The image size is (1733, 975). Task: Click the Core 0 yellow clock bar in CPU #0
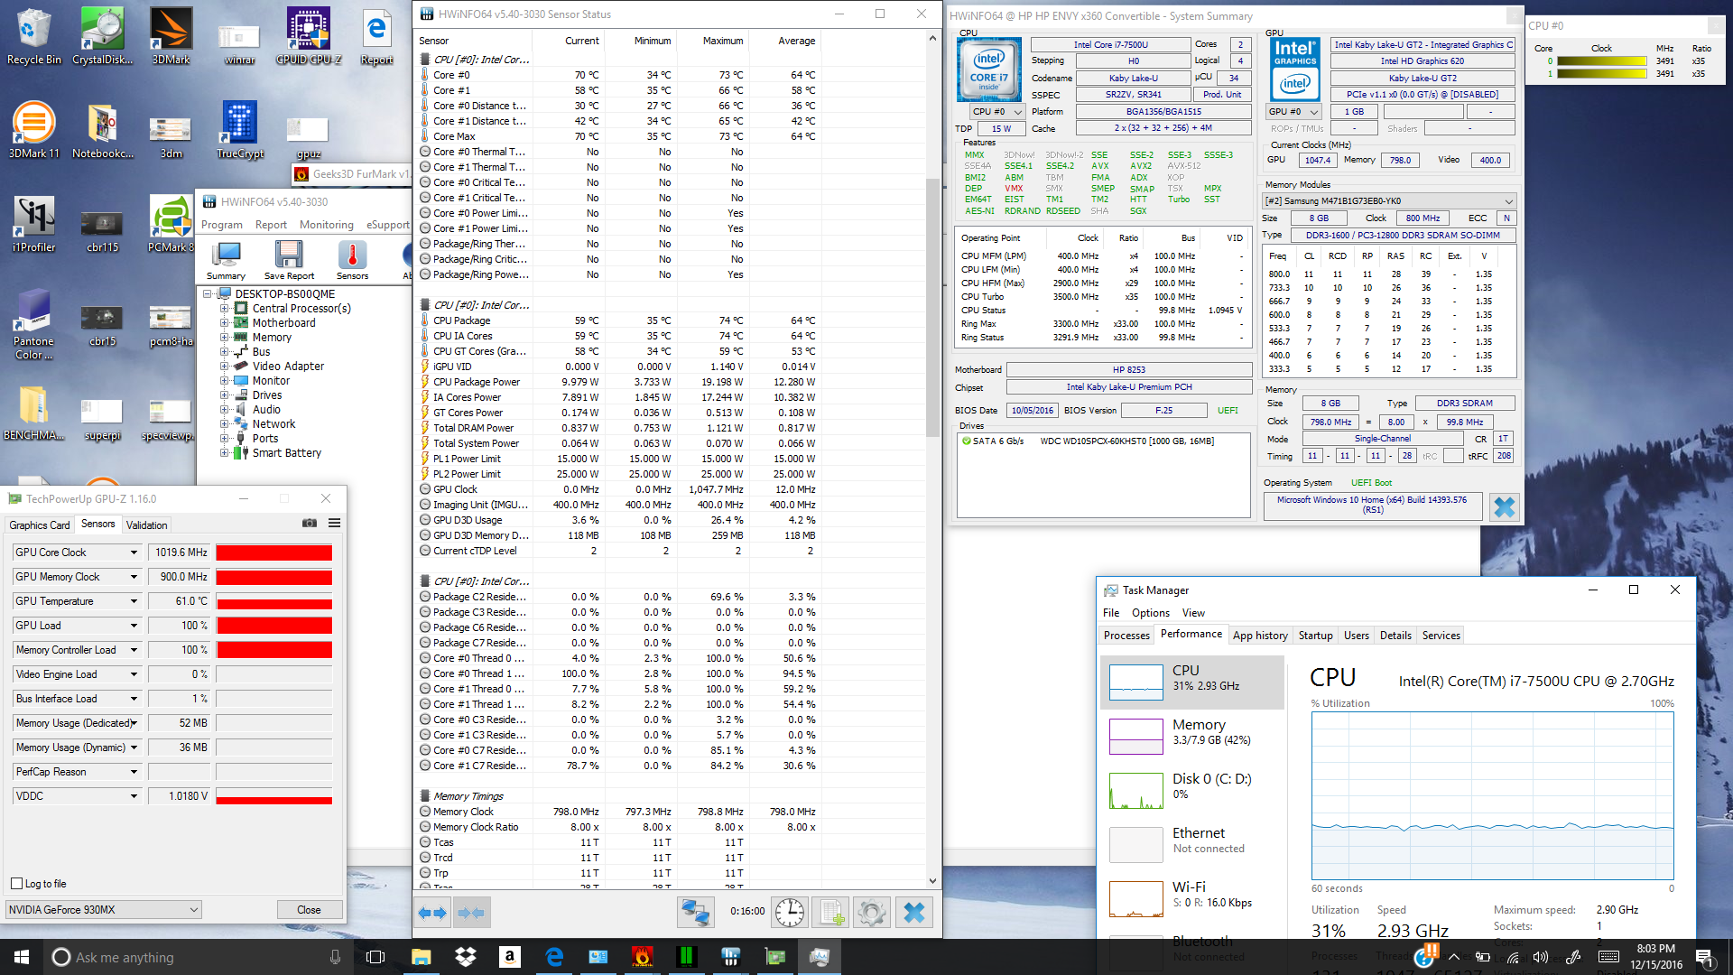(1602, 61)
